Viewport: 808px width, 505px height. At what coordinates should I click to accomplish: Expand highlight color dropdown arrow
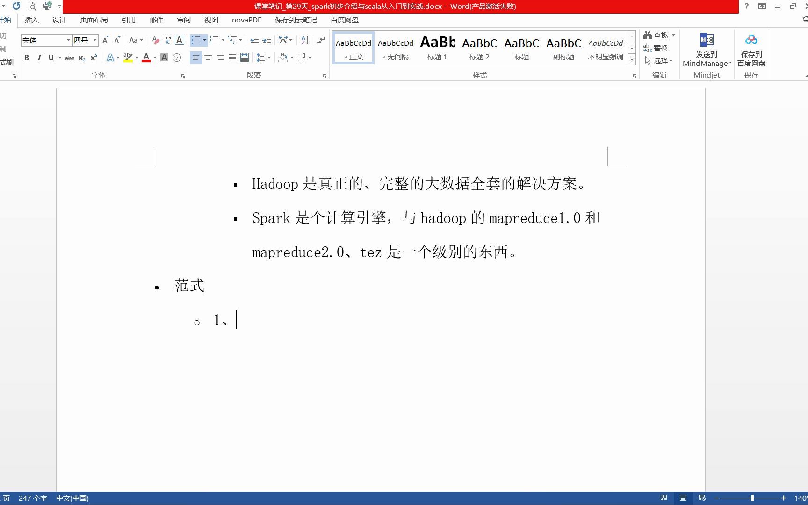tap(137, 58)
